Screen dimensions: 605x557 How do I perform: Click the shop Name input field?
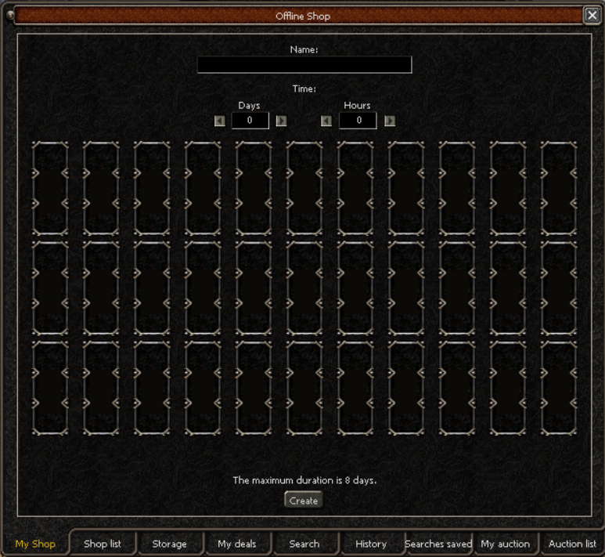coord(304,65)
